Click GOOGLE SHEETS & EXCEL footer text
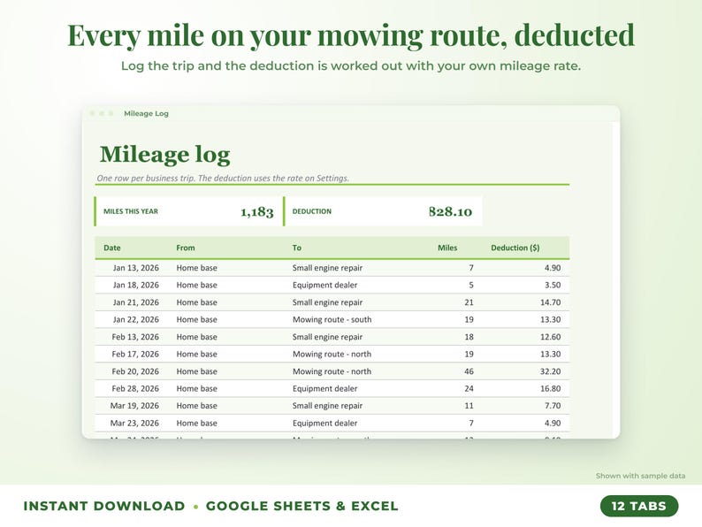Image resolution: width=702 pixels, height=527 pixels. 301,506
